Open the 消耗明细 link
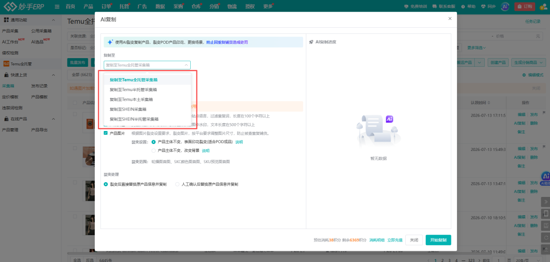Screen dimensions: 550x262 click(x=377, y=240)
